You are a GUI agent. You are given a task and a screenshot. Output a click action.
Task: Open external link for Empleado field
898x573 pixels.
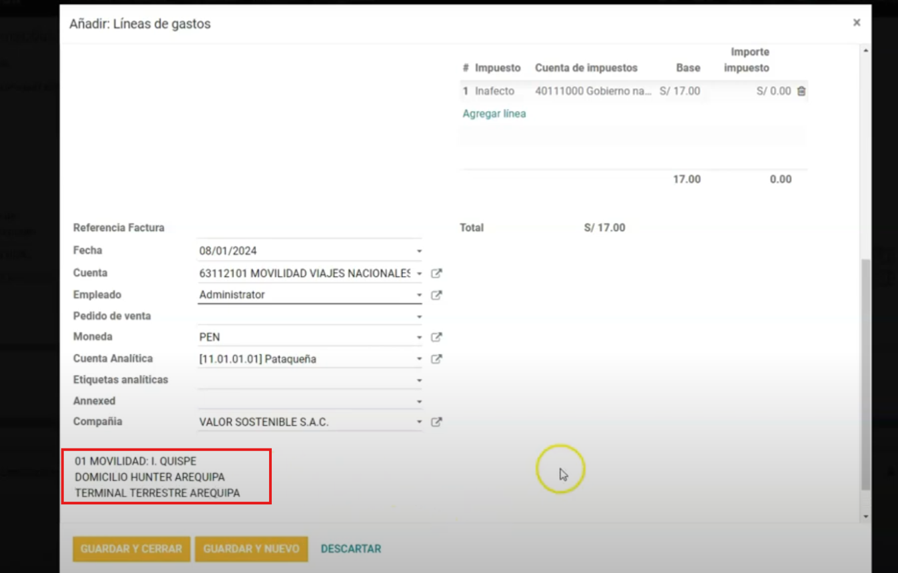tap(436, 295)
